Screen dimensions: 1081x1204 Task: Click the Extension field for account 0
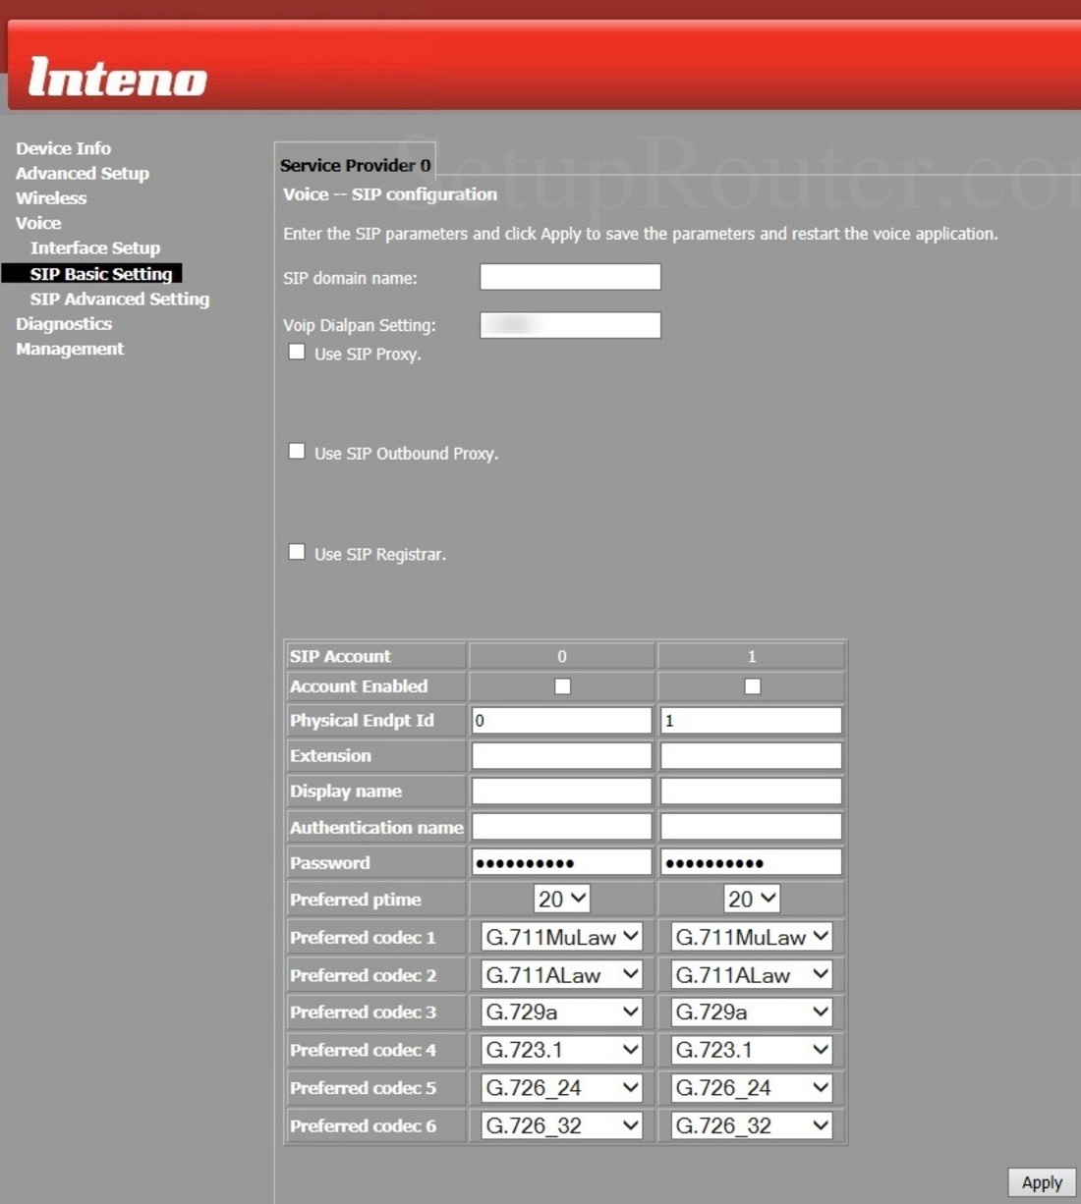coord(560,754)
